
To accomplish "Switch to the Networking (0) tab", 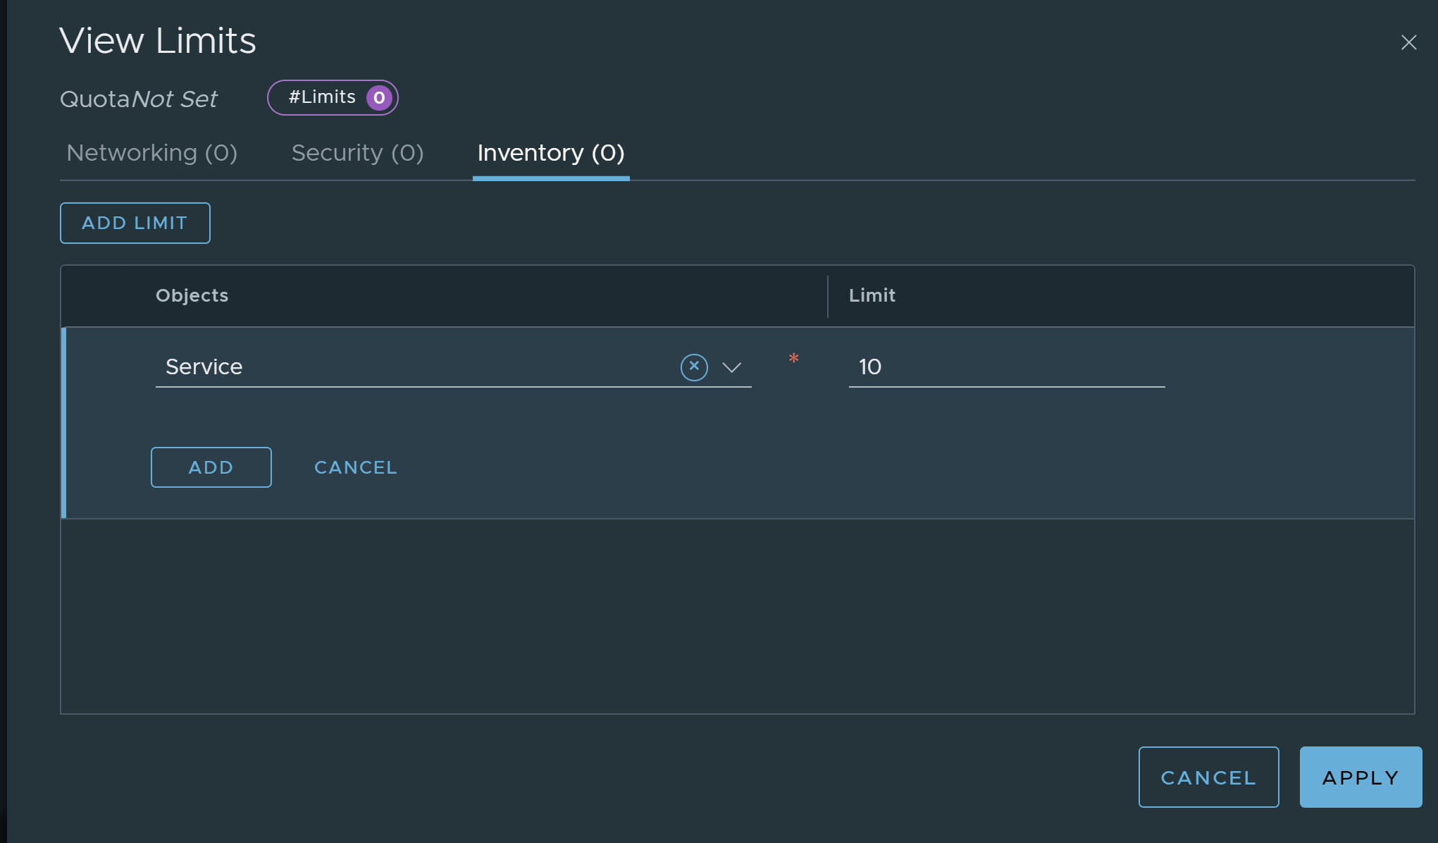I will pos(151,153).
